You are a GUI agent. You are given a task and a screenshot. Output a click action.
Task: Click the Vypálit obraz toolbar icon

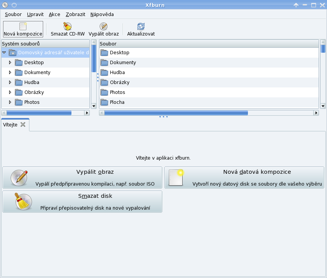click(x=104, y=26)
